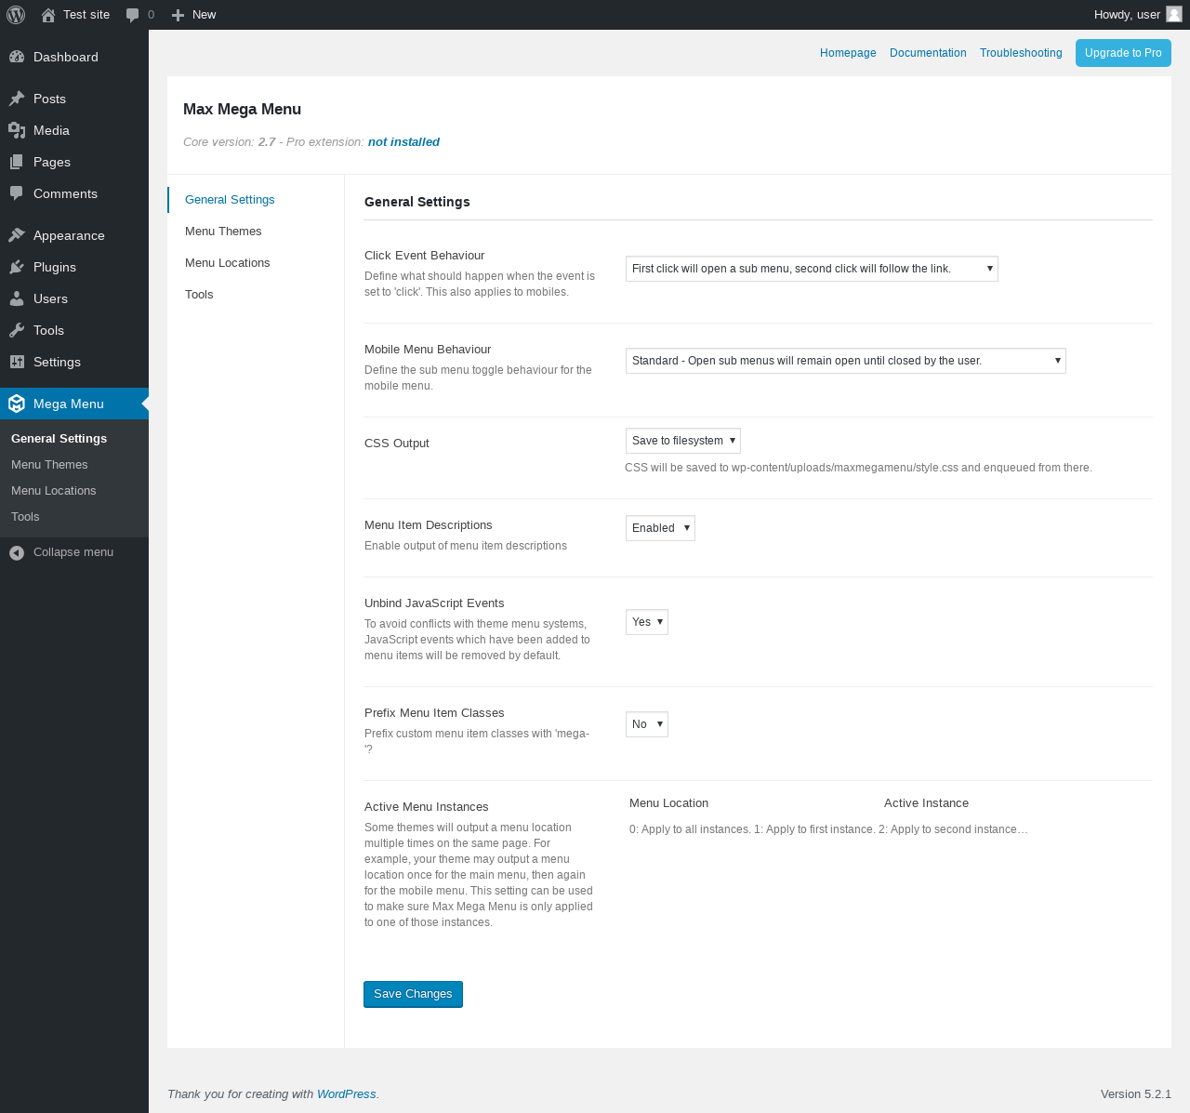Image resolution: width=1190 pixels, height=1113 pixels.
Task: Click the Users person icon
Action: 17,298
